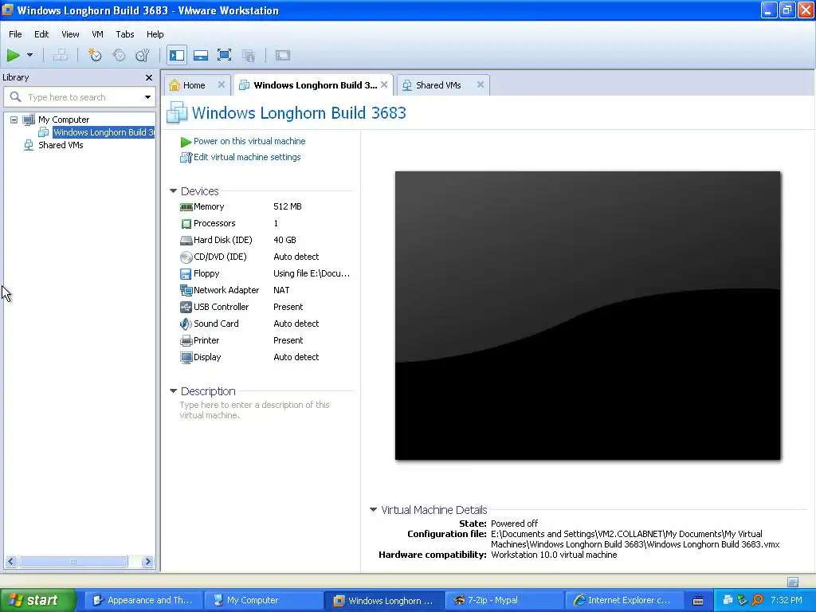
Task: Click the Display device icon
Action: coord(186,358)
